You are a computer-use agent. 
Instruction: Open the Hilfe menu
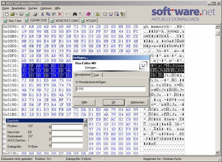(58, 8)
